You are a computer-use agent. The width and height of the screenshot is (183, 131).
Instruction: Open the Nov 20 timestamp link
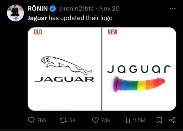click(x=109, y=9)
